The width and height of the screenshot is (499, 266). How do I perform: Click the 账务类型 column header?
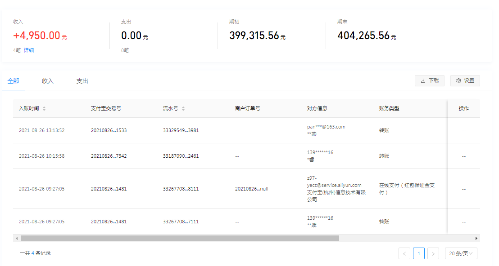[389, 109]
